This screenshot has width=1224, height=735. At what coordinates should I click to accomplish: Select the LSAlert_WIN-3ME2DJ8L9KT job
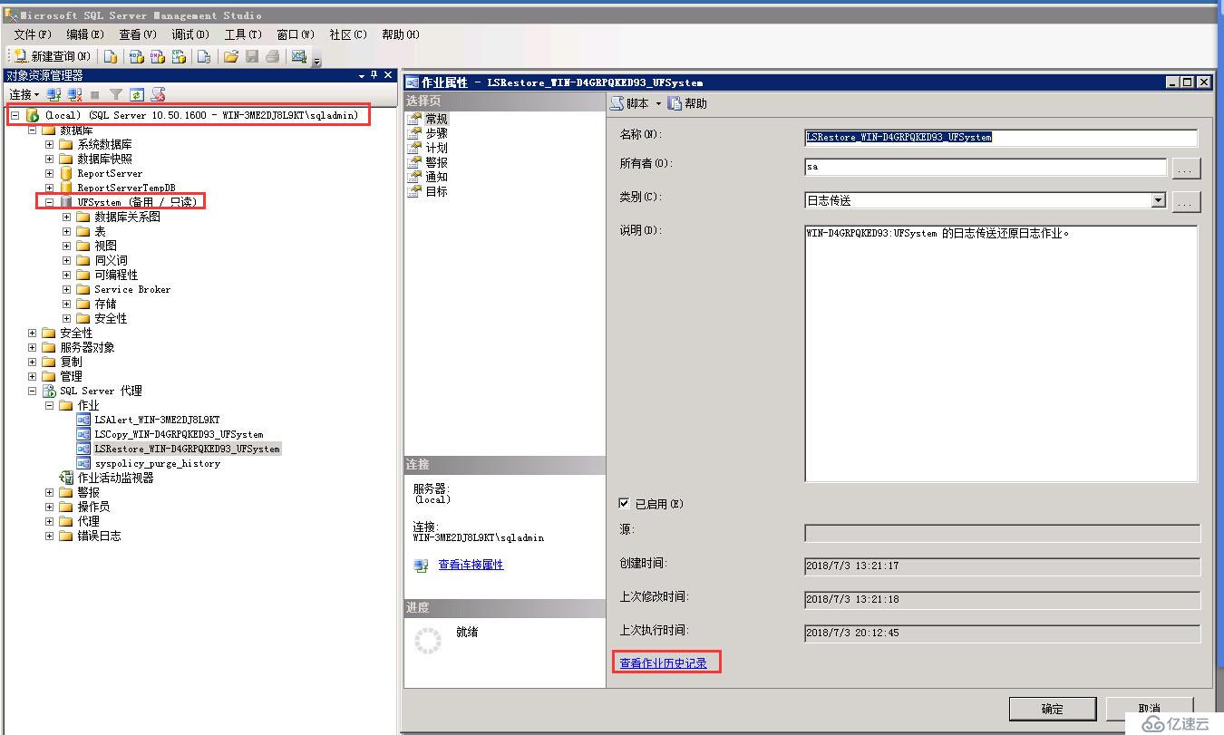157,420
